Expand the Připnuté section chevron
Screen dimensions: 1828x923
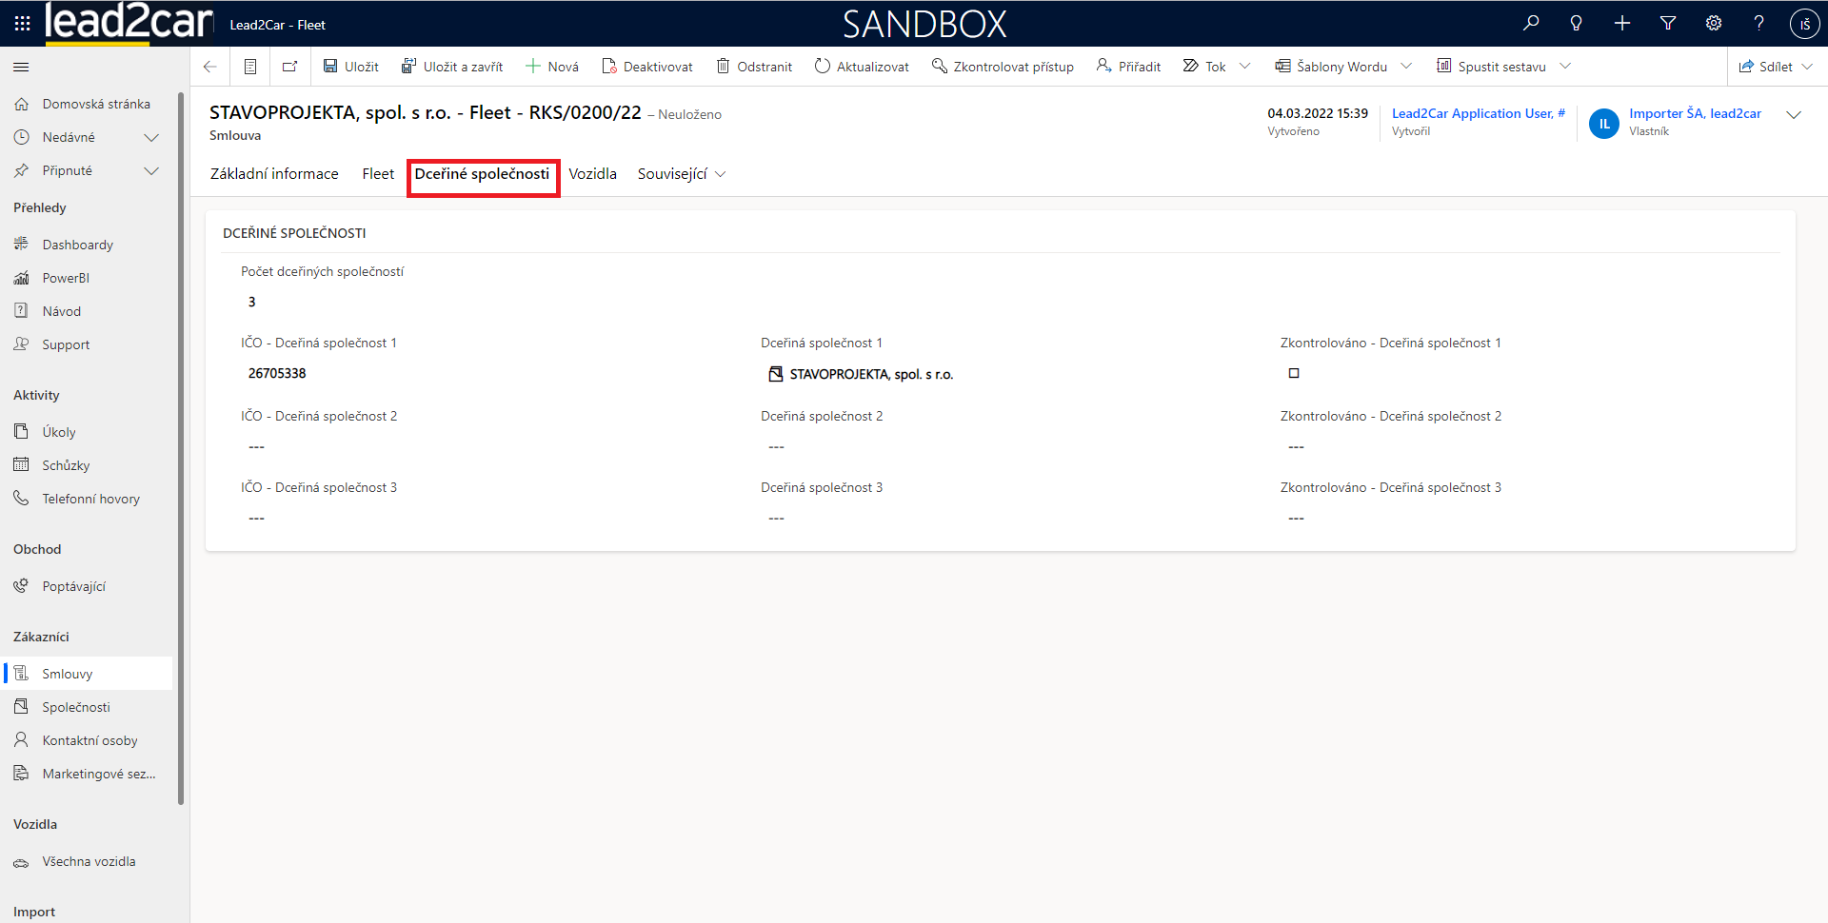click(x=150, y=171)
